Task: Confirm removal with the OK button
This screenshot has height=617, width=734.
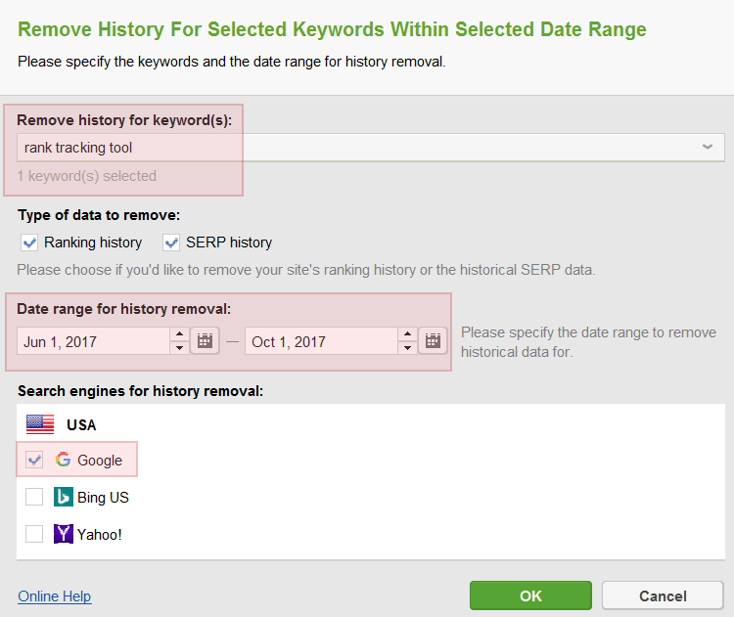Action: point(530,595)
